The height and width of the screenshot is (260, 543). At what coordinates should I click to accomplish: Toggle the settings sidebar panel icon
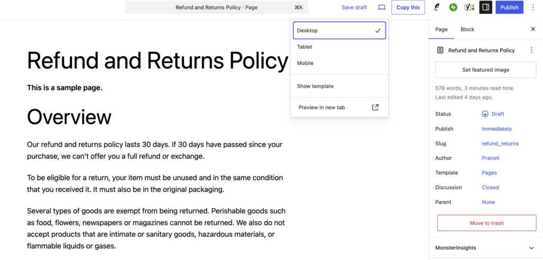(x=486, y=7)
